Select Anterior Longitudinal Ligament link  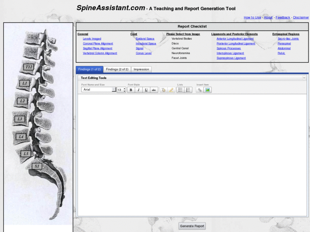[235, 39]
